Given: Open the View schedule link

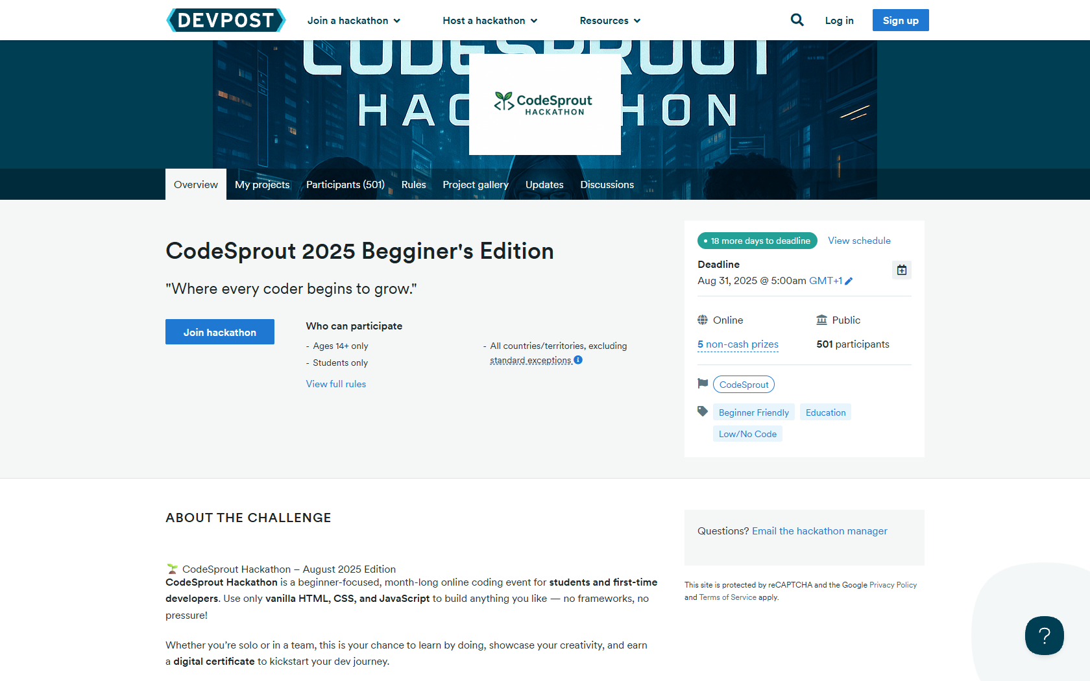Looking at the screenshot, I should [859, 241].
